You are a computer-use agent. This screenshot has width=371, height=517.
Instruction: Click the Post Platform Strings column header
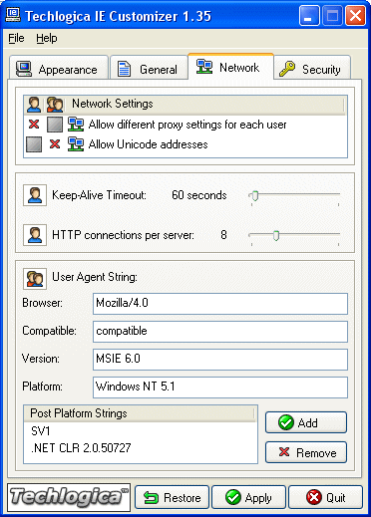pos(139,413)
